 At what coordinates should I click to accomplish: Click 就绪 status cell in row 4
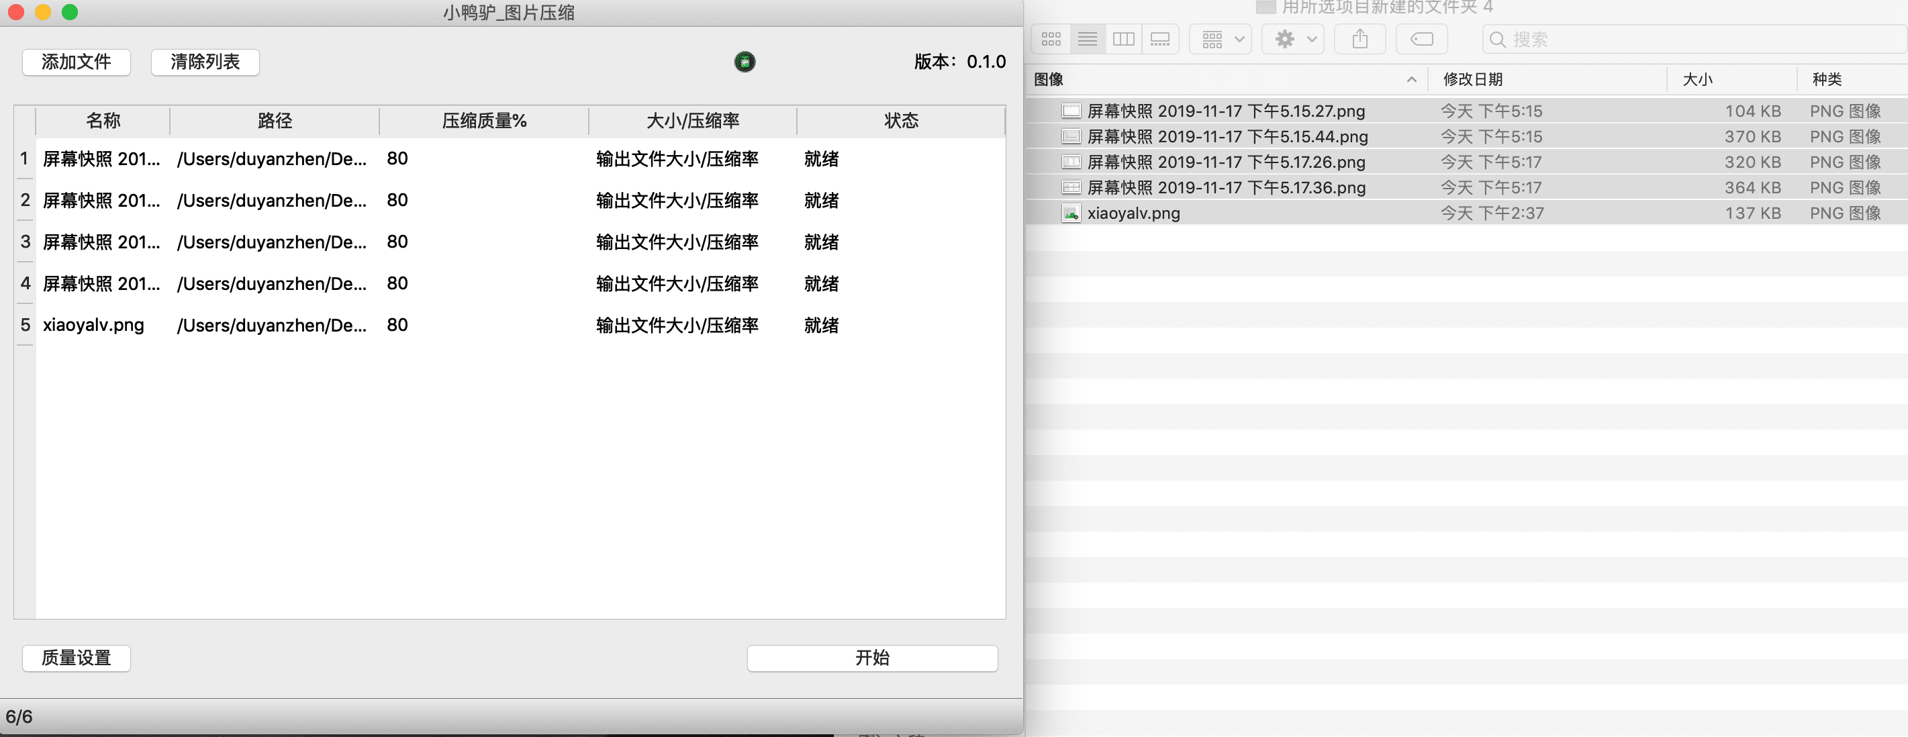coord(901,283)
